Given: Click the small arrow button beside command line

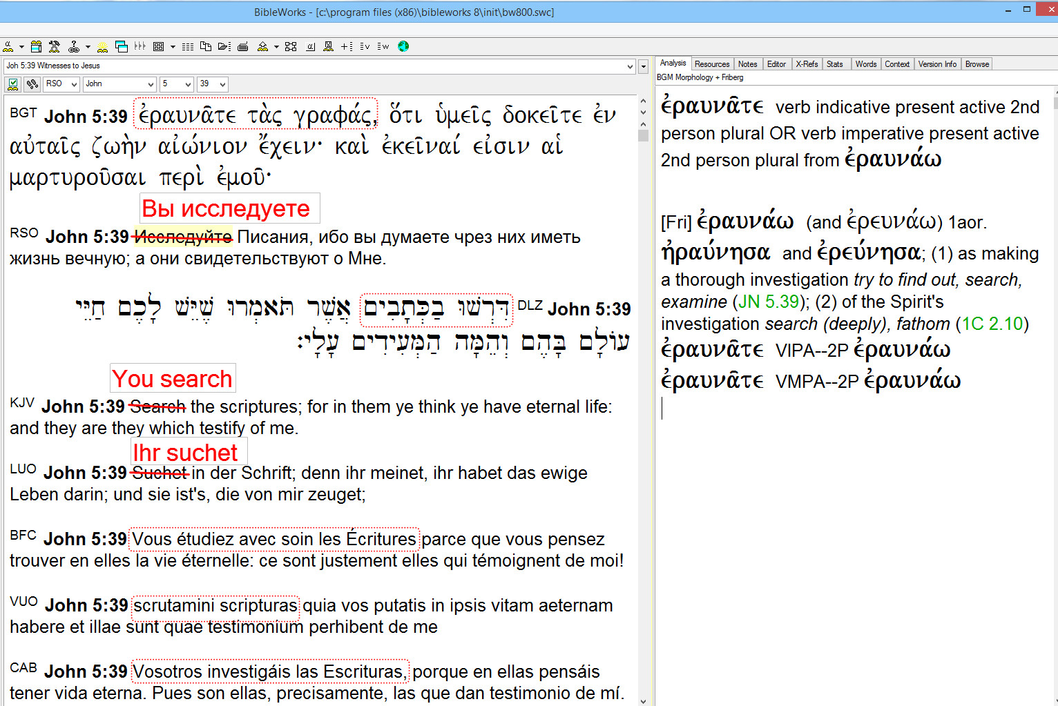Looking at the screenshot, I should coord(644,67).
